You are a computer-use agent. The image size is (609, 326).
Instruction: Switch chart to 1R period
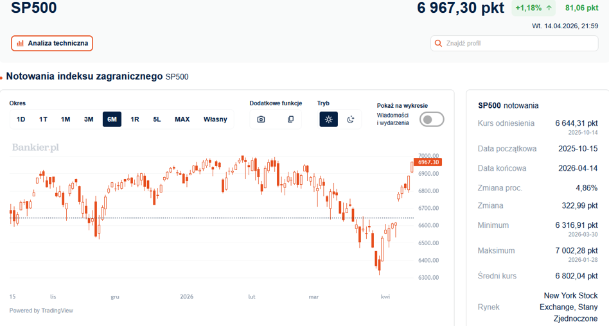135,119
